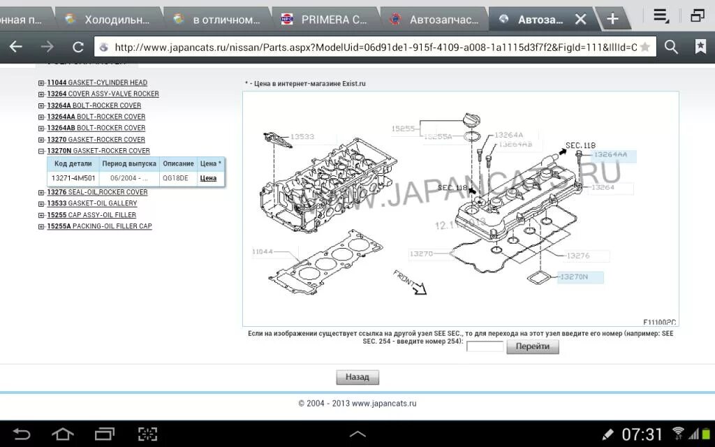The width and height of the screenshot is (715, 447).
Task: Click the Код детали column header
Action: tap(73, 163)
